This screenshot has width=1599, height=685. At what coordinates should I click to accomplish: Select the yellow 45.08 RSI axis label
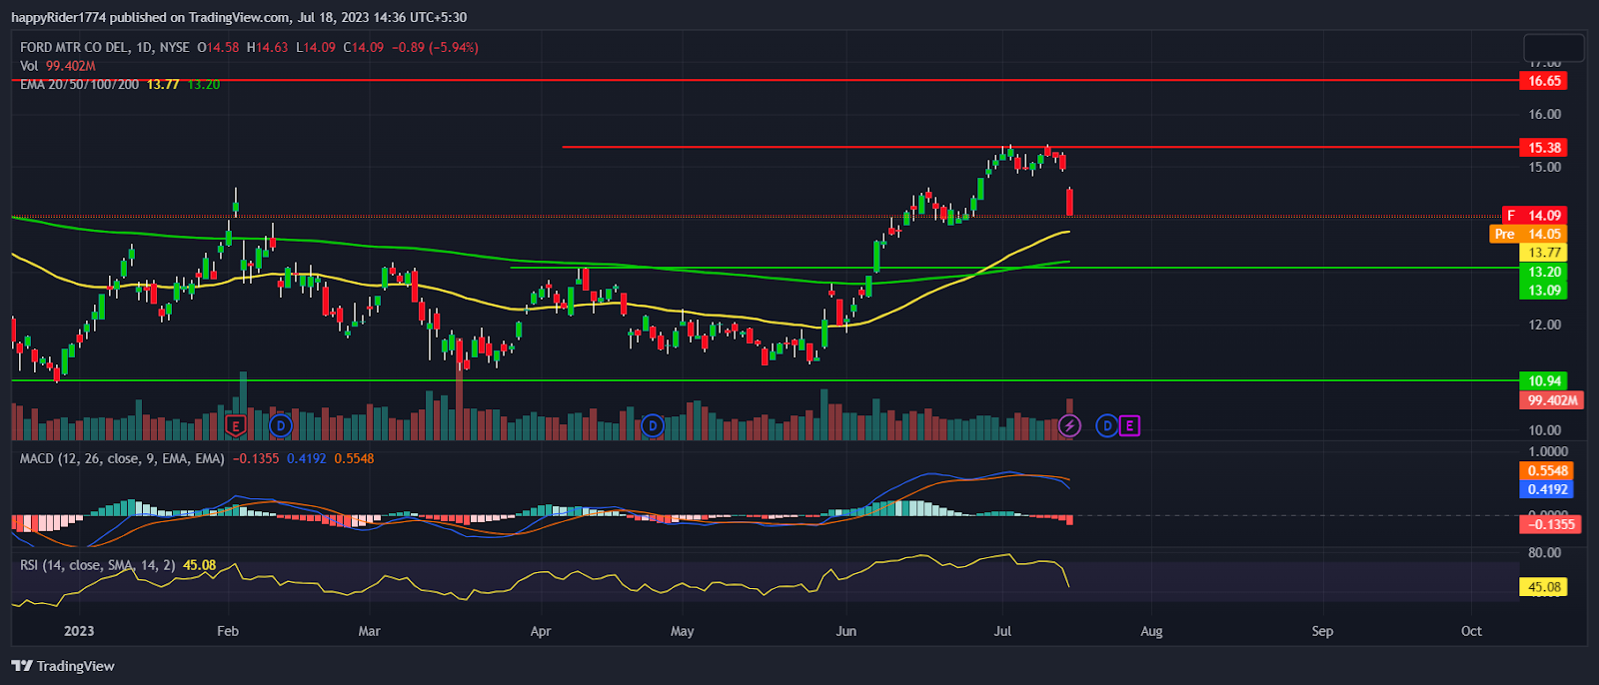point(1543,587)
